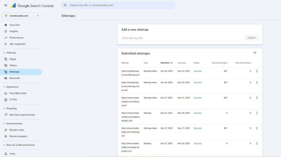Click the Merchant opportunities tag icon
Screen dimensions: 281x157
click(x=6, y=115)
